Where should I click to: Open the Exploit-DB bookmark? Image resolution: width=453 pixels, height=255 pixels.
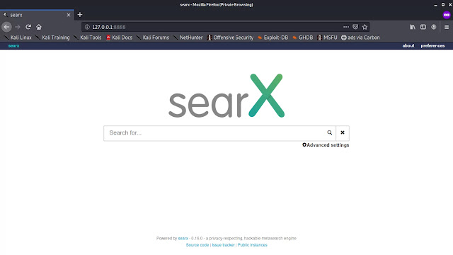point(273,38)
